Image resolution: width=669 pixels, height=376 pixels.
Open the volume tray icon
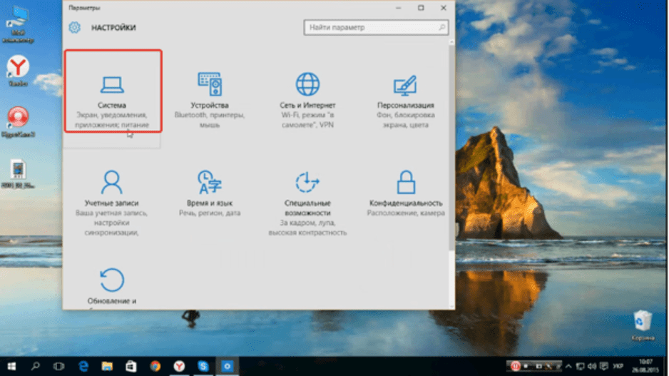click(x=592, y=366)
